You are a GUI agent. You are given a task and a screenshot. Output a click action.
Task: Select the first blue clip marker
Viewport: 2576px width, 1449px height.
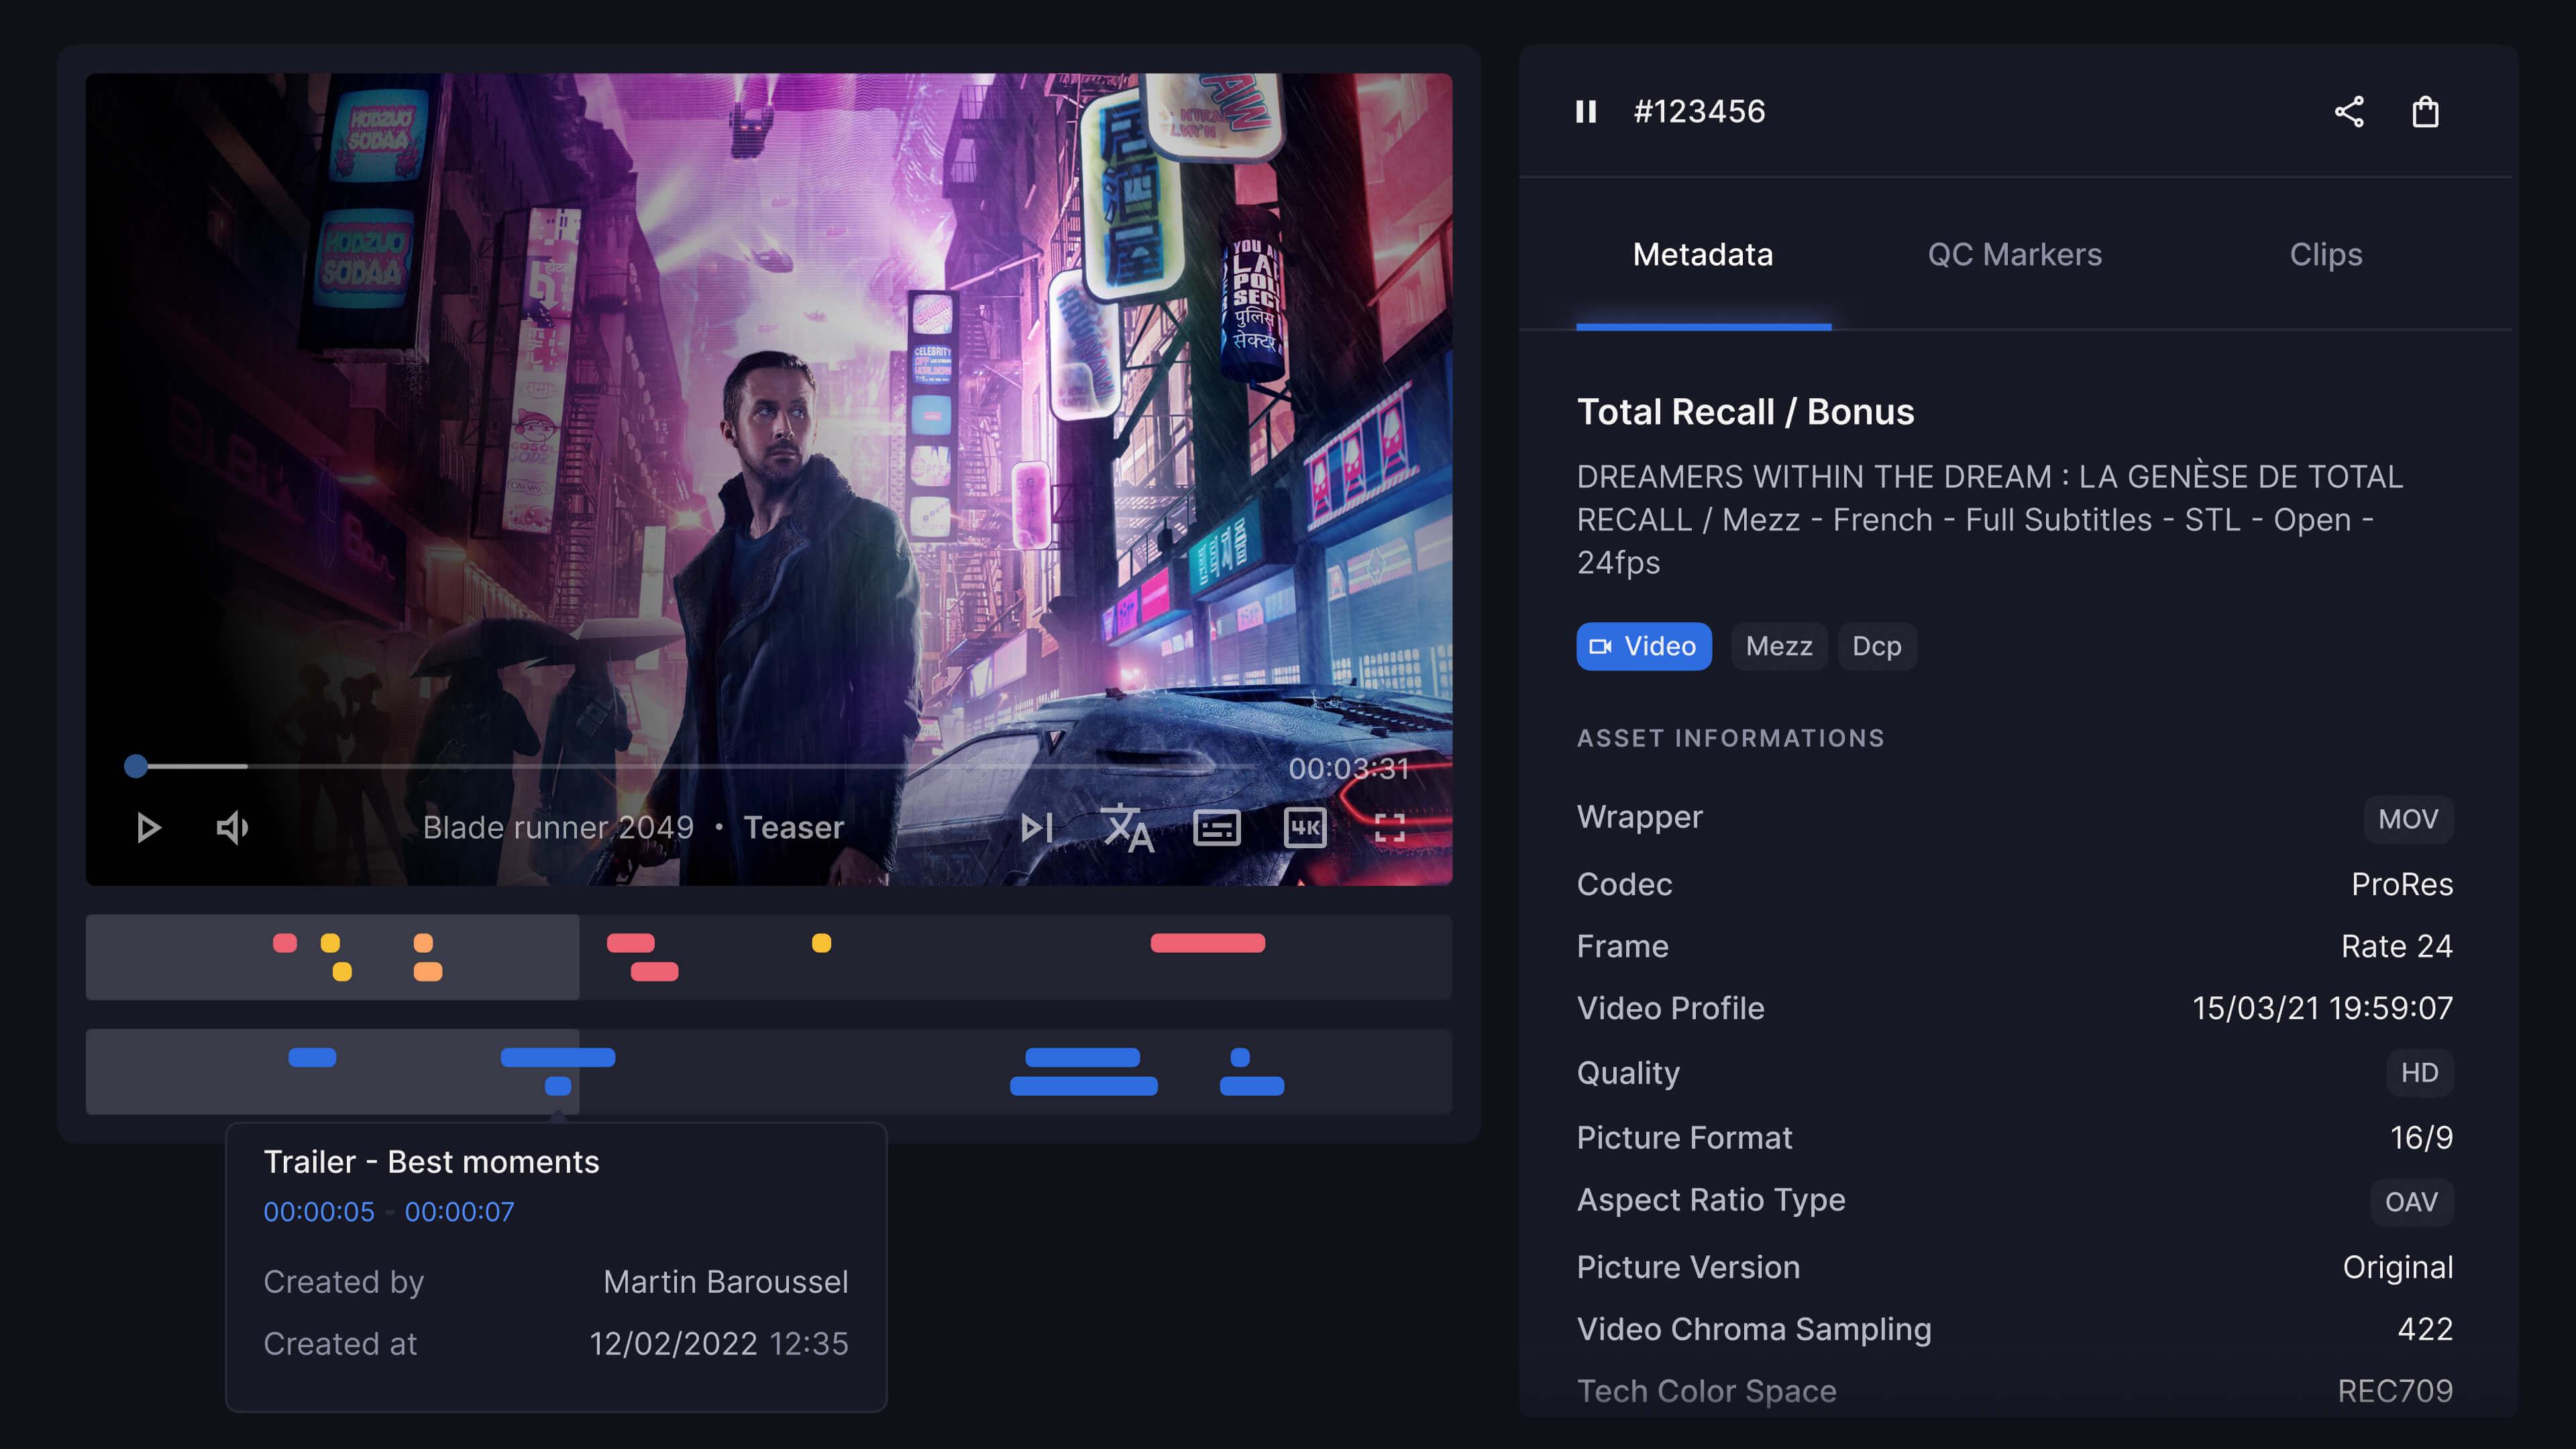pyautogui.click(x=312, y=1058)
